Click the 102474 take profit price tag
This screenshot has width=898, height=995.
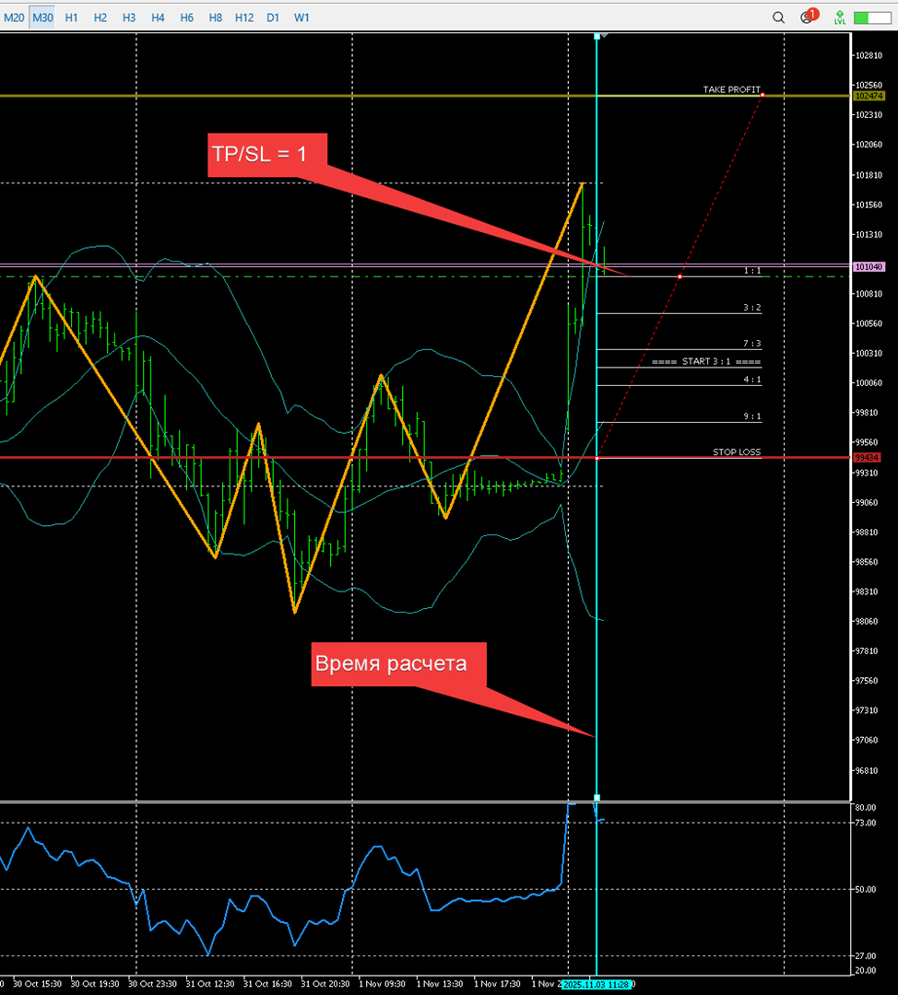868,96
